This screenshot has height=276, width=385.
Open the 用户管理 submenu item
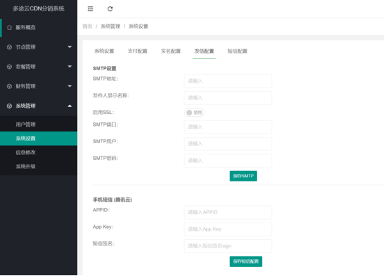[x=38, y=124]
